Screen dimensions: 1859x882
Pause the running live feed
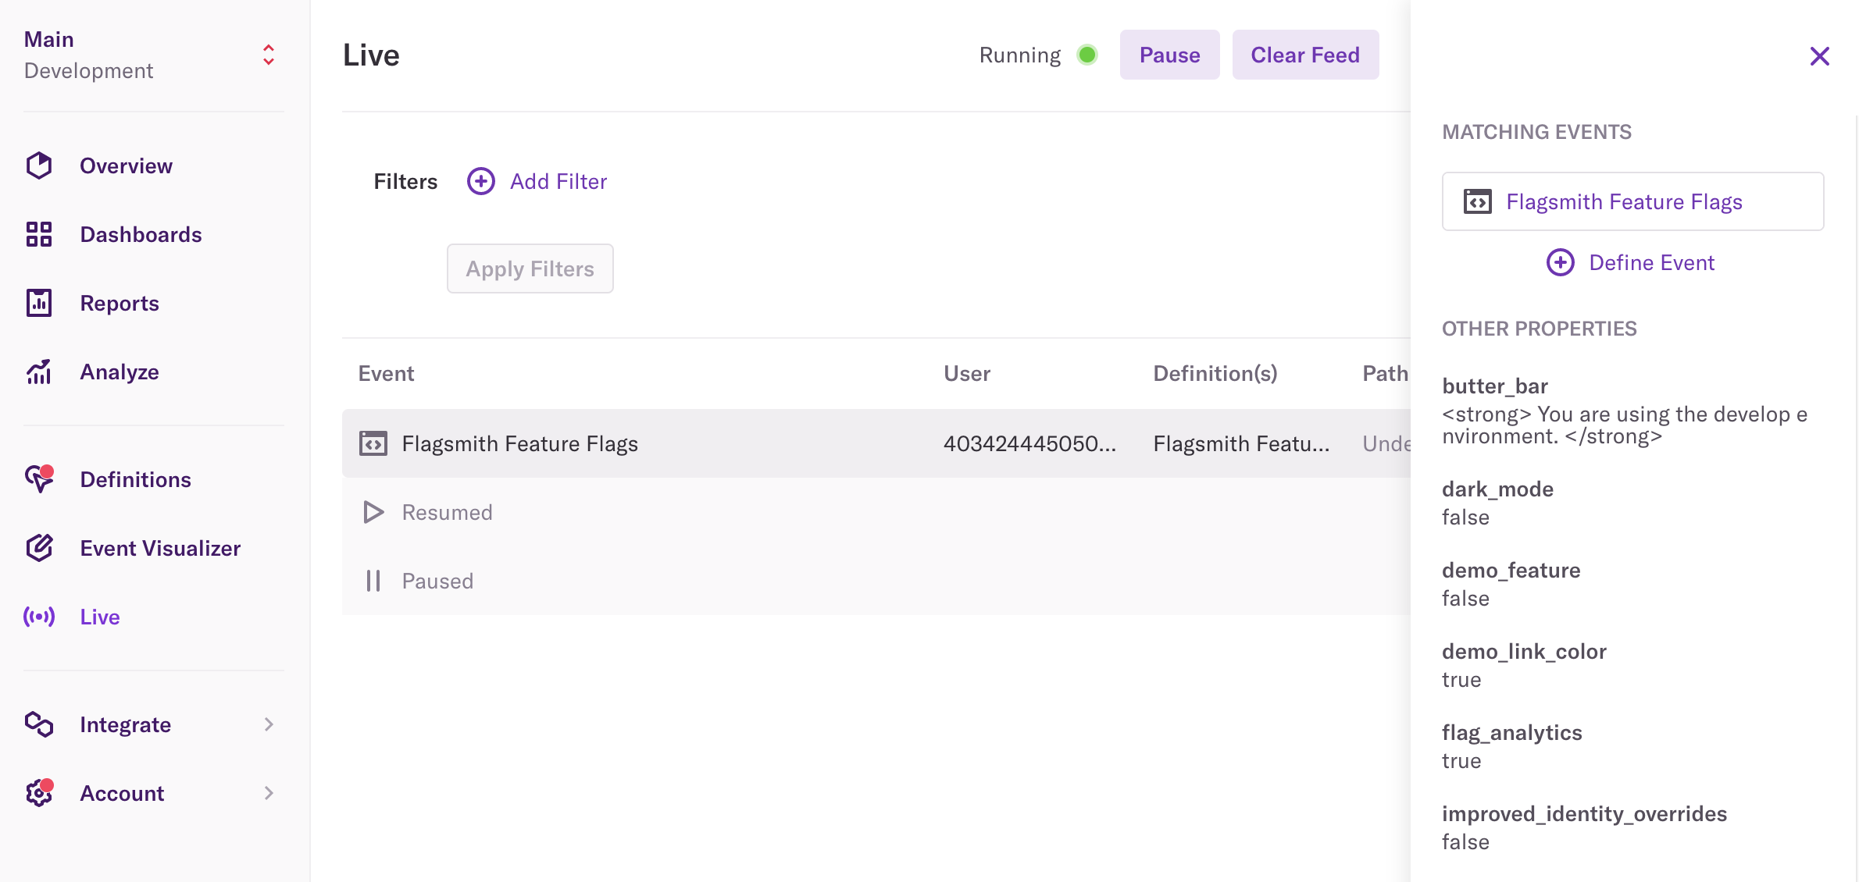1169,55
